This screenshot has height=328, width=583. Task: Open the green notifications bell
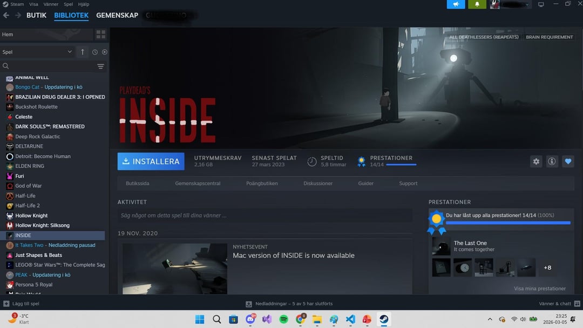coord(477,4)
